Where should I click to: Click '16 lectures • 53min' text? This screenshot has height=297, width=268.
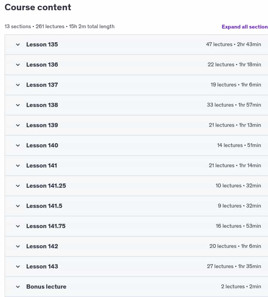tap(238, 226)
